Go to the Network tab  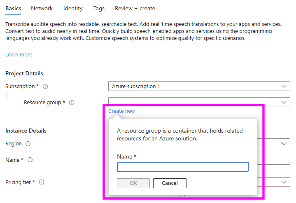[x=42, y=8]
